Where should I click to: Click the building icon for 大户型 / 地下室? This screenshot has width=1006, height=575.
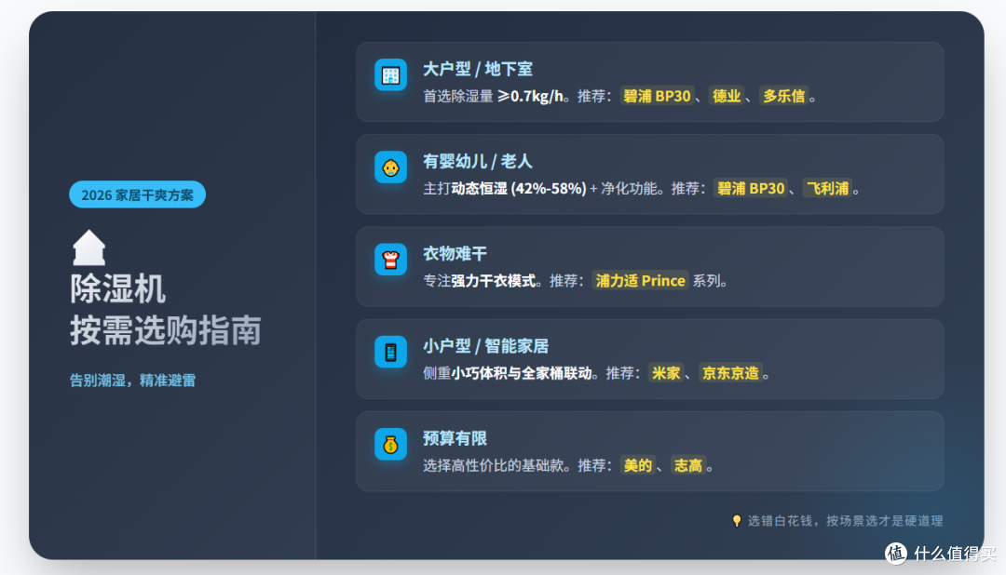(x=390, y=75)
